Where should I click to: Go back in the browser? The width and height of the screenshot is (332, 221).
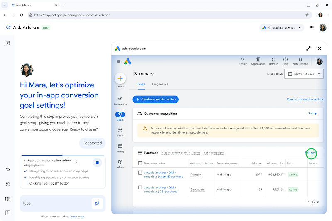click(x=5, y=15)
